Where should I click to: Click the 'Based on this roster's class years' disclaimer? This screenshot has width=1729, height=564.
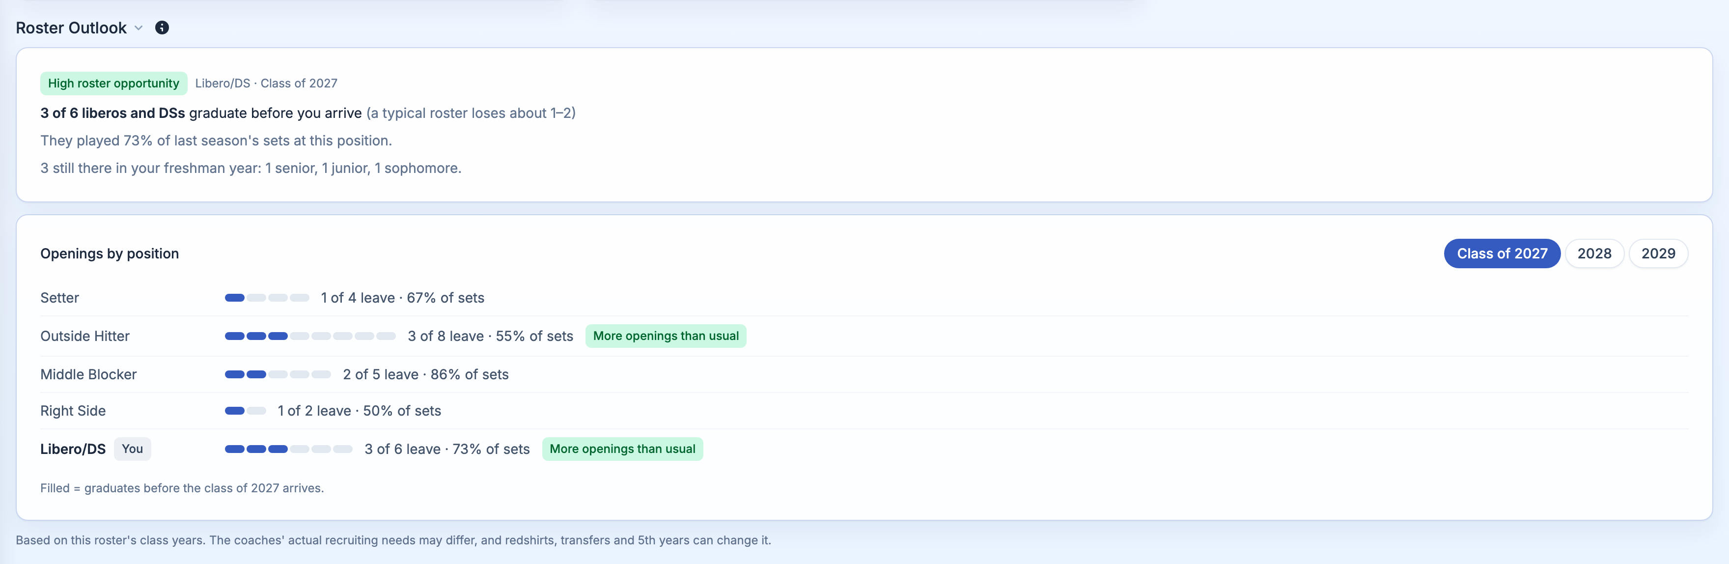(x=393, y=540)
